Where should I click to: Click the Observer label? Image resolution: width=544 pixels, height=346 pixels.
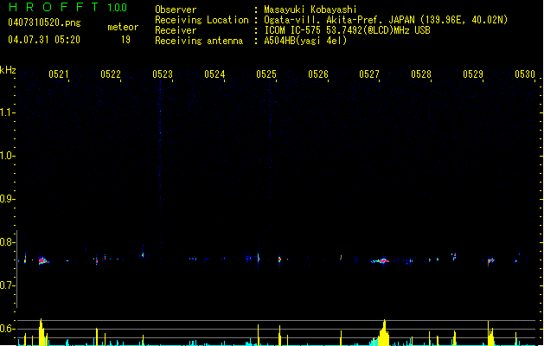tap(176, 10)
